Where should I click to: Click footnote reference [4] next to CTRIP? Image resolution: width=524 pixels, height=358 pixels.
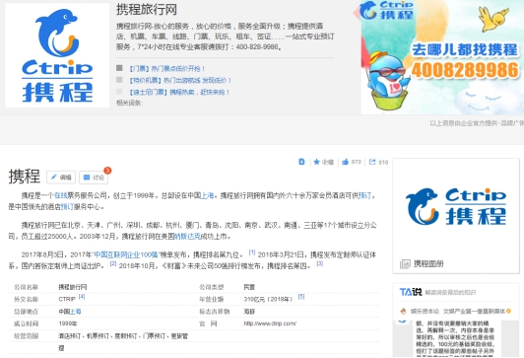[x=82, y=297]
